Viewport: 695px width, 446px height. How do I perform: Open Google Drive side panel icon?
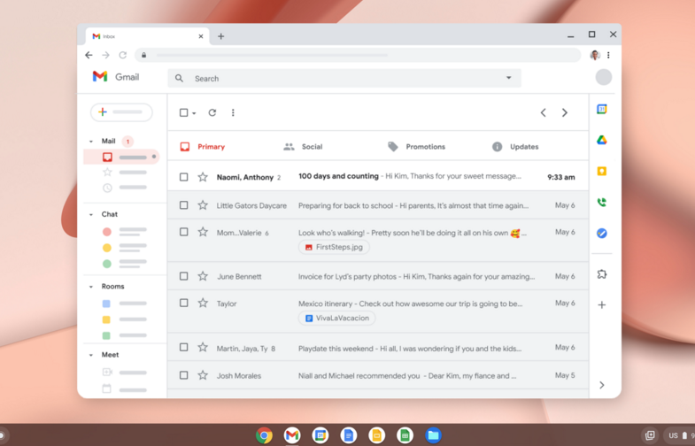pyautogui.click(x=601, y=140)
